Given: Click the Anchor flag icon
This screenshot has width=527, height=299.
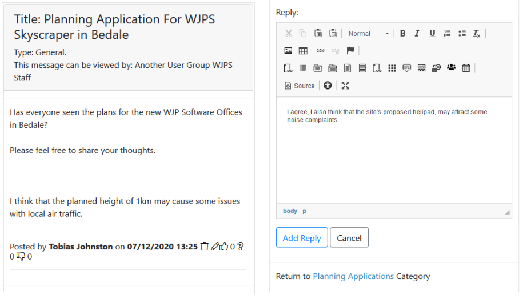Looking at the screenshot, I should pyautogui.click(x=350, y=51).
